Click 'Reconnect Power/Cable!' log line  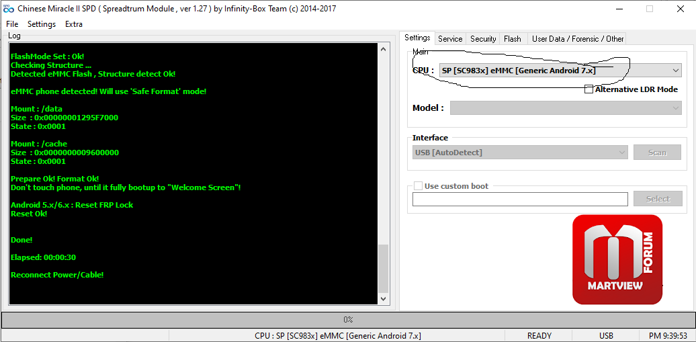point(57,275)
